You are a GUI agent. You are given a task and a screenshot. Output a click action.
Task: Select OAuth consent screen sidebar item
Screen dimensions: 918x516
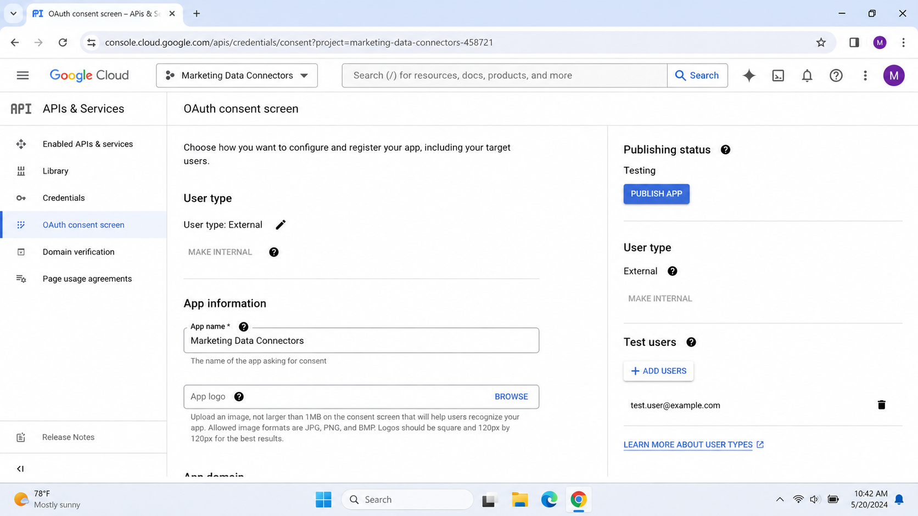(83, 225)
